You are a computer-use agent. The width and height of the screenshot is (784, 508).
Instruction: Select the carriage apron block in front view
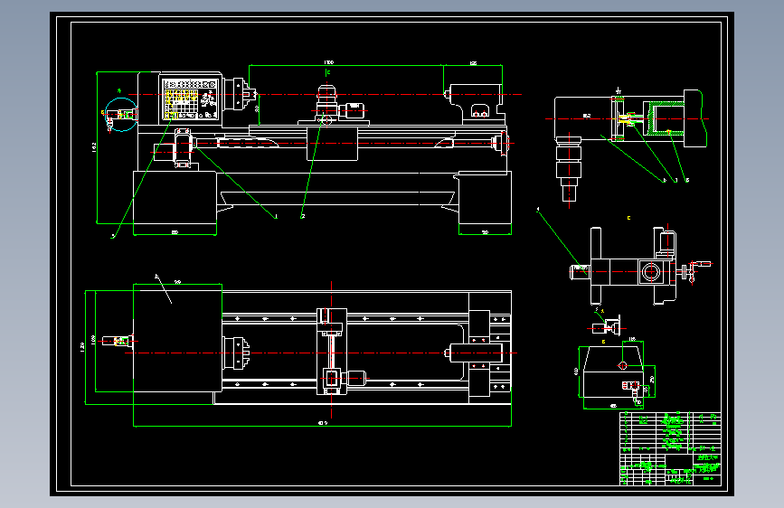[332, 144]
